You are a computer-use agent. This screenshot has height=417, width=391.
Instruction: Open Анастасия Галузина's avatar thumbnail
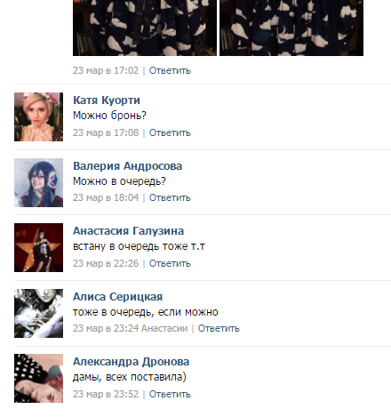click(38, 247)
